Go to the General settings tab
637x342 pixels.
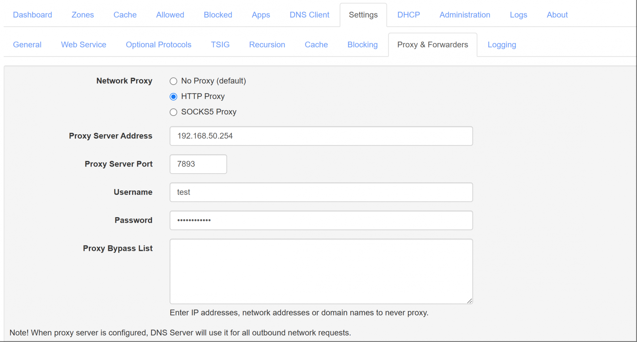[x=27, y=44]
